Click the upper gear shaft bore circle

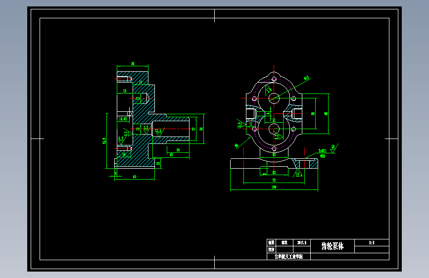tap(274, 98)
